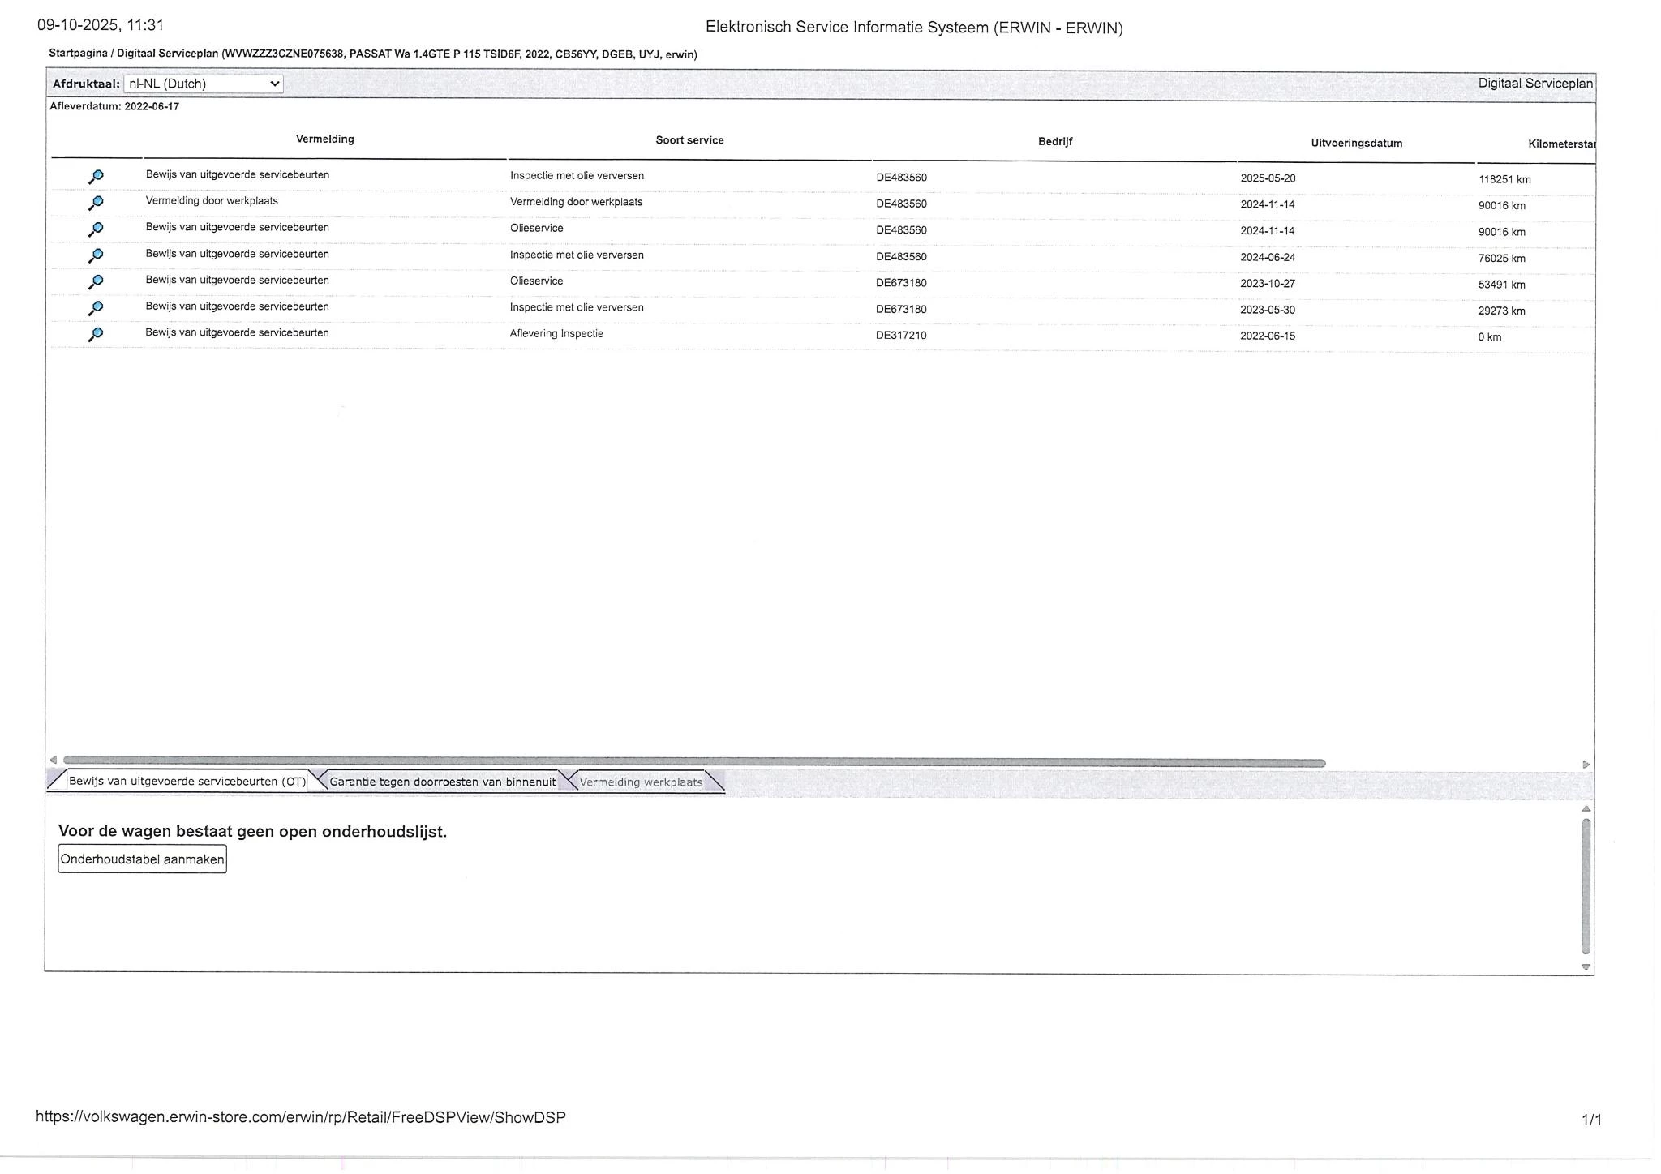This screenshot has width=1661, height=1174.
Task: Click magnifier for 29273 km inspection row
Action: (96, 308)
